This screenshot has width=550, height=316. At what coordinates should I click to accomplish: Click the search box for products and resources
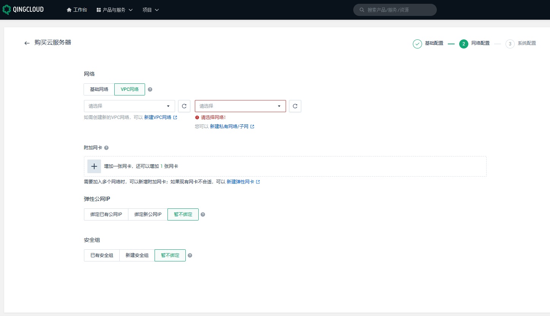(395, 10)
